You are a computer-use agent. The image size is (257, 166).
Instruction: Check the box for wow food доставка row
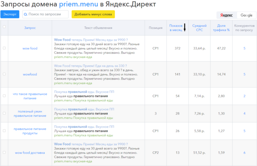pos(4,153)
